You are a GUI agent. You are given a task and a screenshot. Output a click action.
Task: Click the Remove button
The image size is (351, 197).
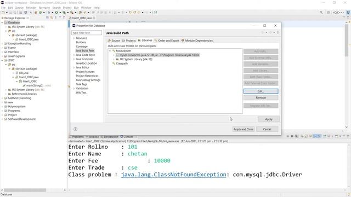[261, 97]
